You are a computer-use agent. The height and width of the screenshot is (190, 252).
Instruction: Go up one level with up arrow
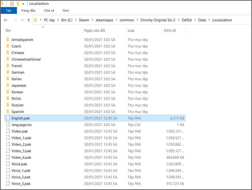29,20
